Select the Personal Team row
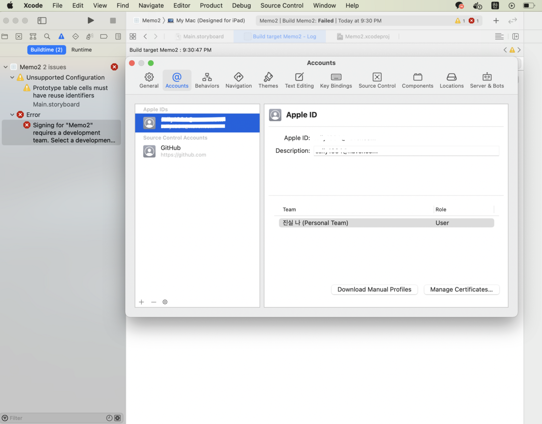 click(x=386, y=223)
